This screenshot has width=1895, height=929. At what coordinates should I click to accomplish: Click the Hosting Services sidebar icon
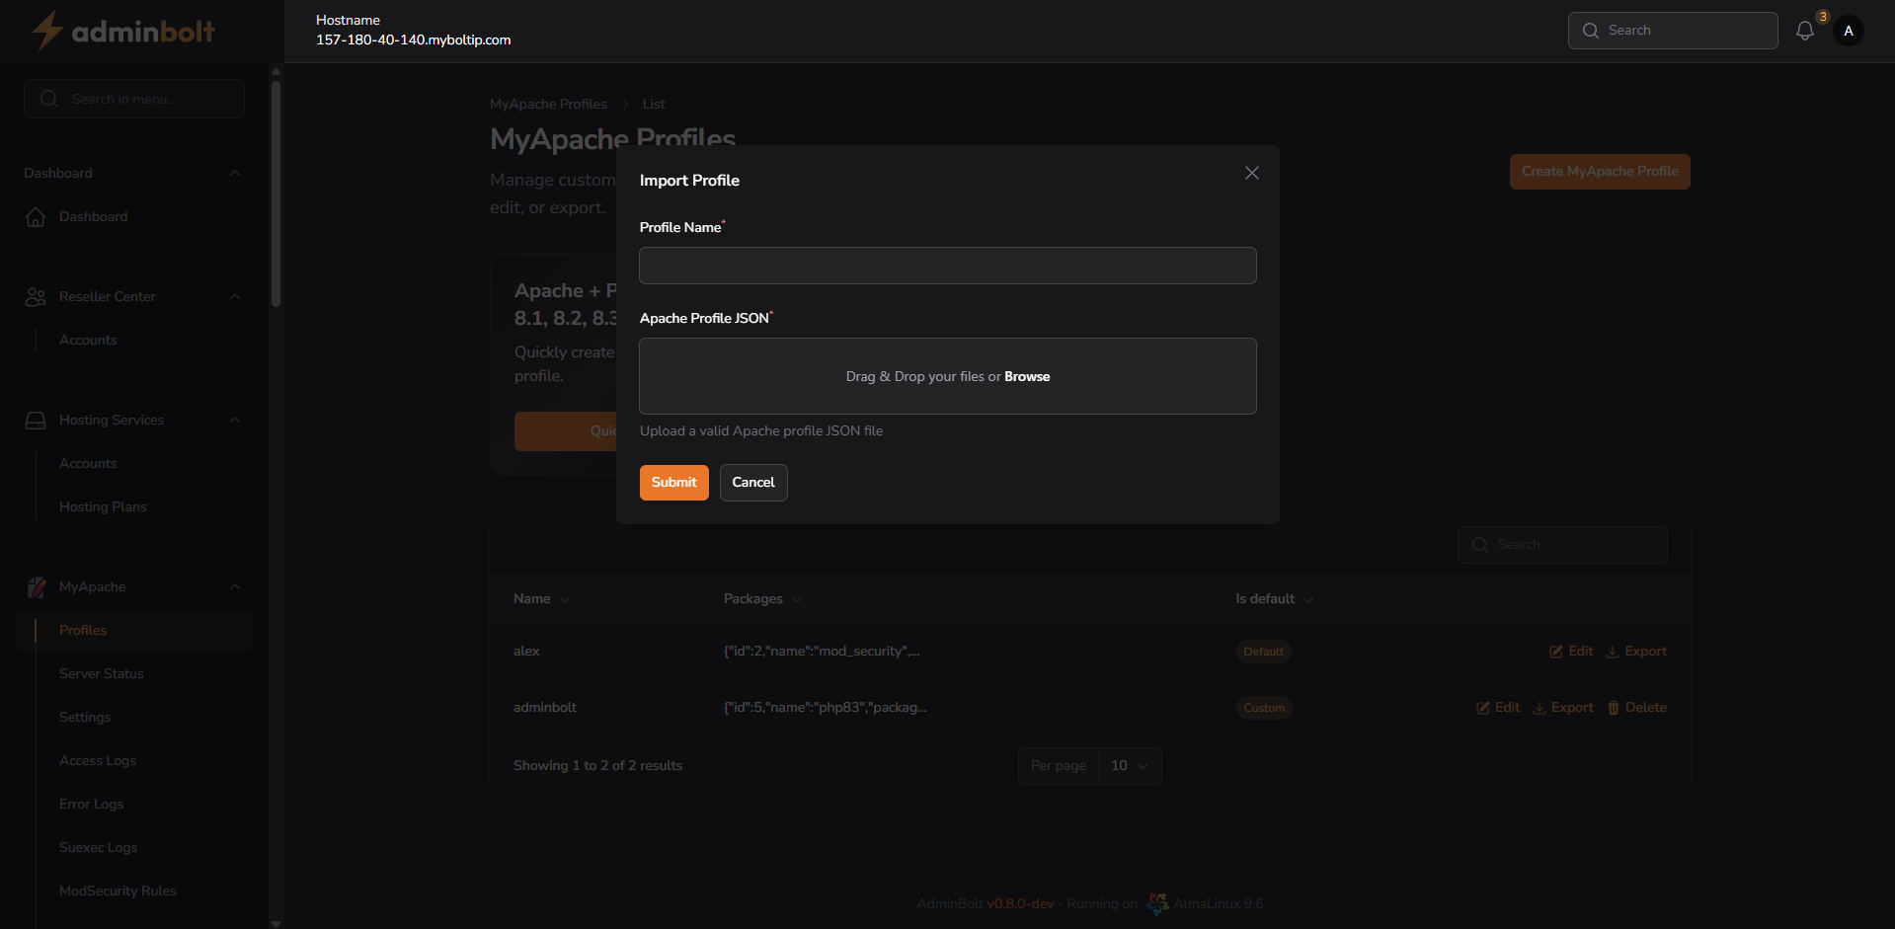tap(36, 420)
